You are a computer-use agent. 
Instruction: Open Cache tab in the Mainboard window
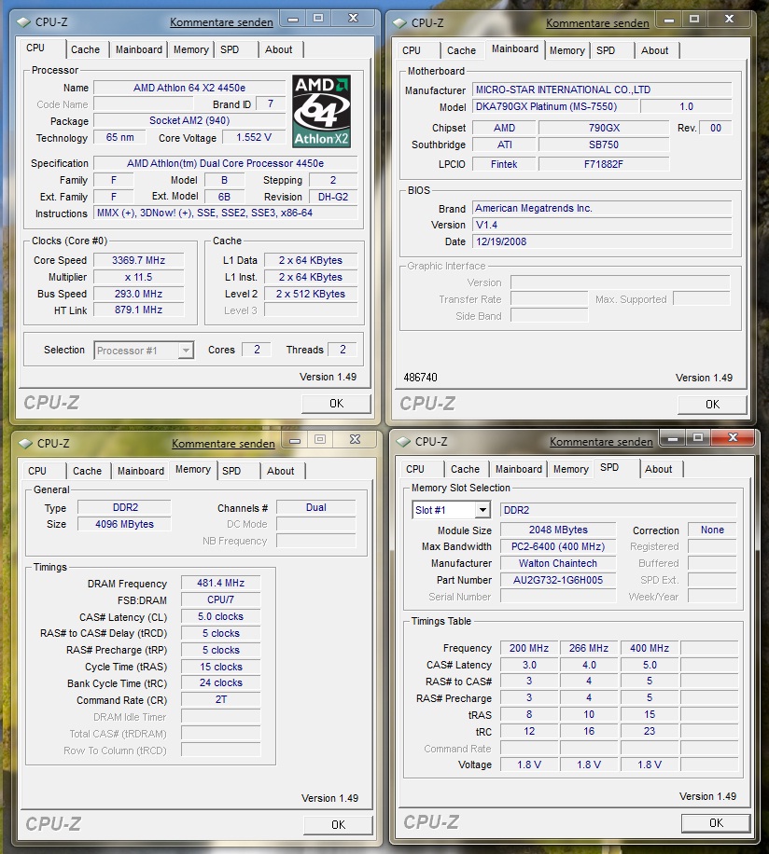pyautogui.click(x=462, y=50)
